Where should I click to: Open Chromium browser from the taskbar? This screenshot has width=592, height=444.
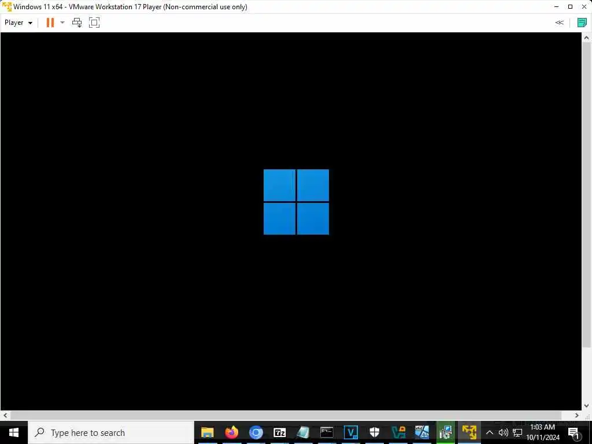coord(256,432)
